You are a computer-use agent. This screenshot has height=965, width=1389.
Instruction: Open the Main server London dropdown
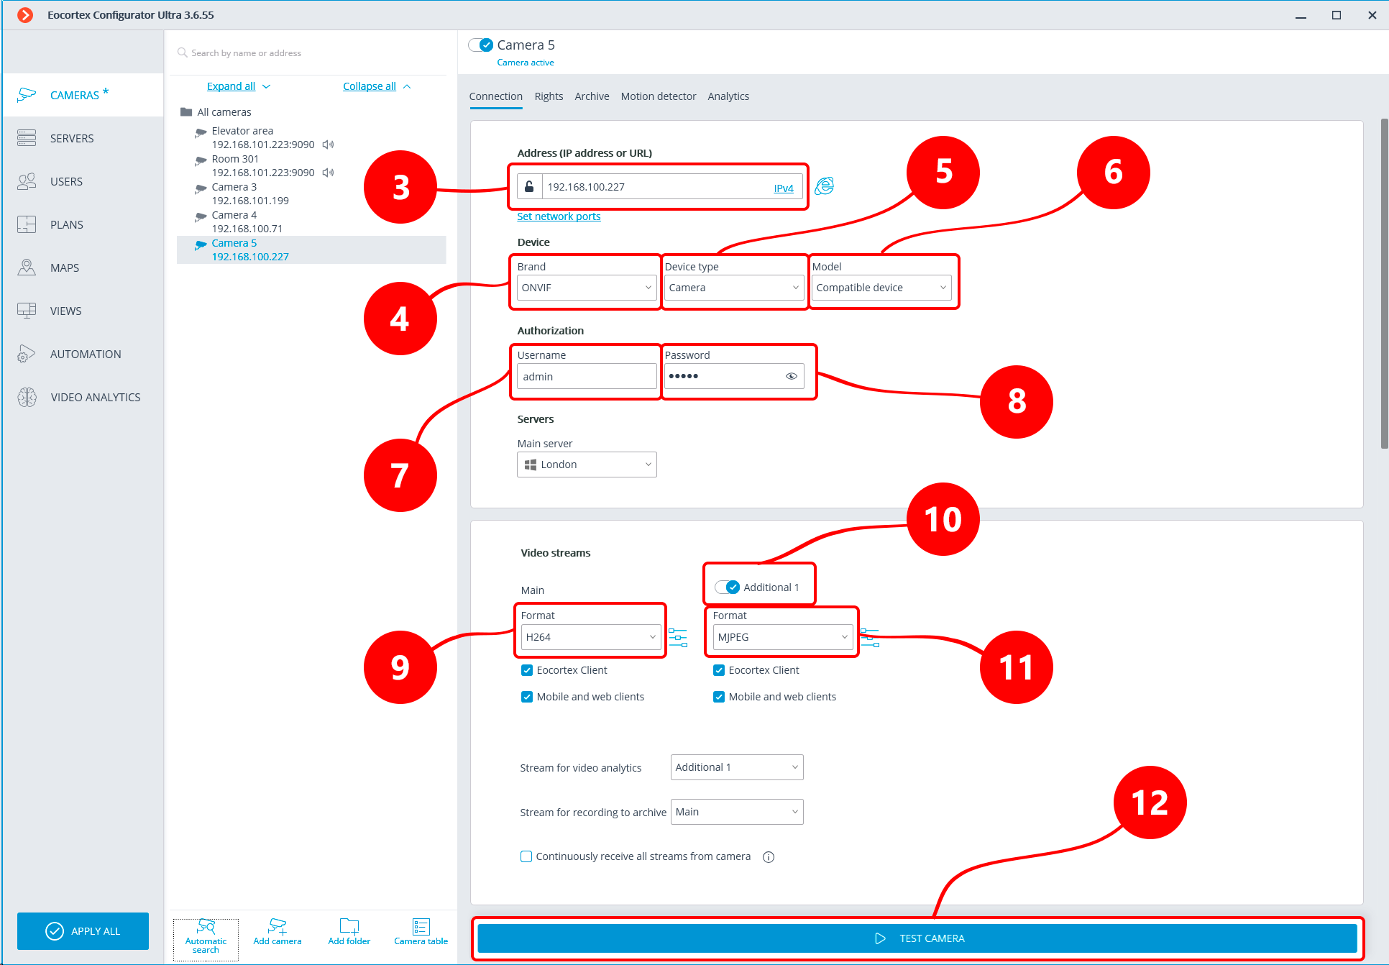pyautogui.click(x=587, y=465)
